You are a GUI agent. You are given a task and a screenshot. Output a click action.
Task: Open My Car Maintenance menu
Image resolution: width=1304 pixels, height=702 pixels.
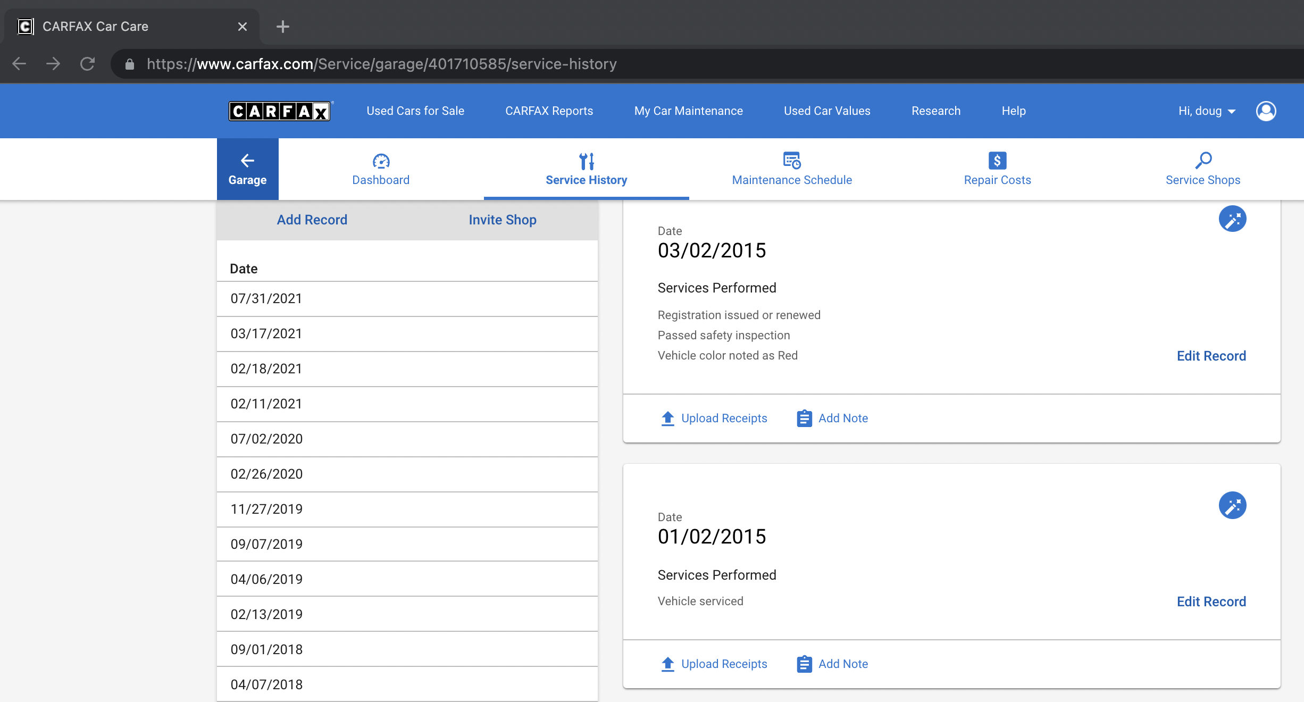[x=688, y=111]
